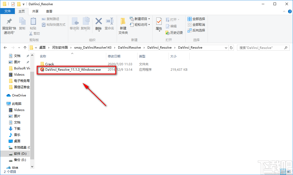Open the Boilsoft Vi folder in sidebar
Screen dimensions: 293x175
(x=19, y=68)
